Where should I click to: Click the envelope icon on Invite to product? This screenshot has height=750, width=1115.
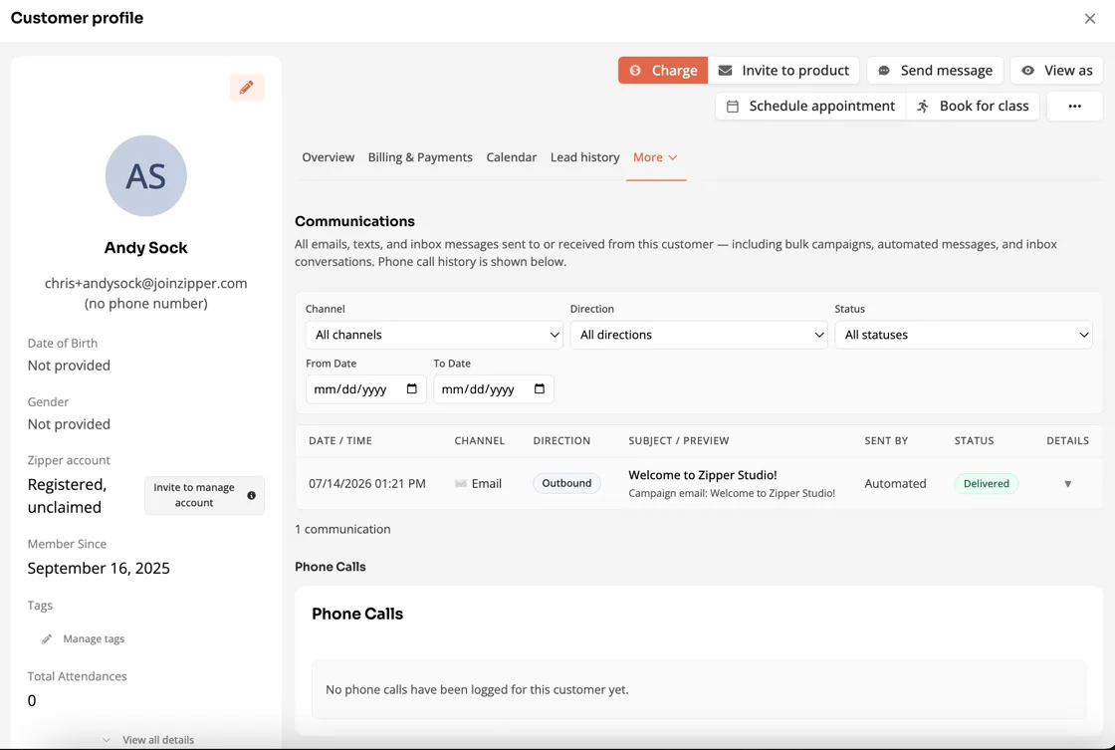point(725,71)
